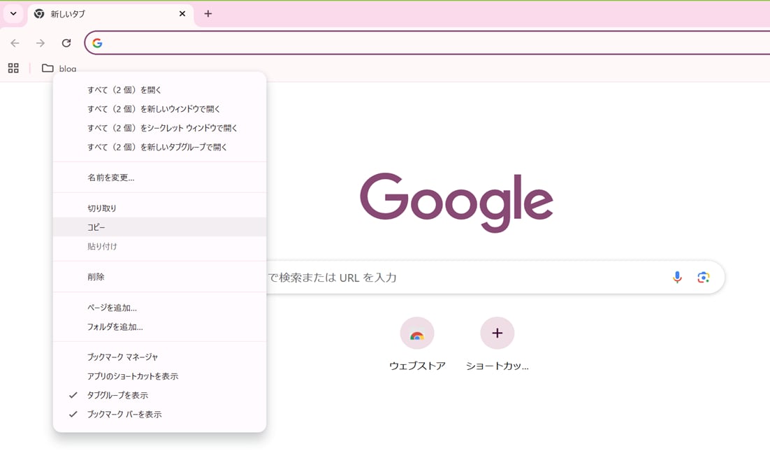The width and height of the screenshot is (770, 451).
Task: Toggle タブグループを表示 checked option
Action: click(x=117, y=395)
